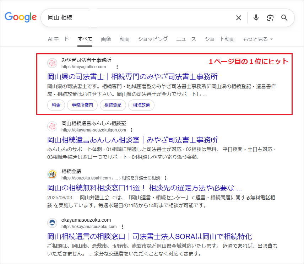304x264 pixels.
Task: Click the Google logo
Action: (21, 17)
